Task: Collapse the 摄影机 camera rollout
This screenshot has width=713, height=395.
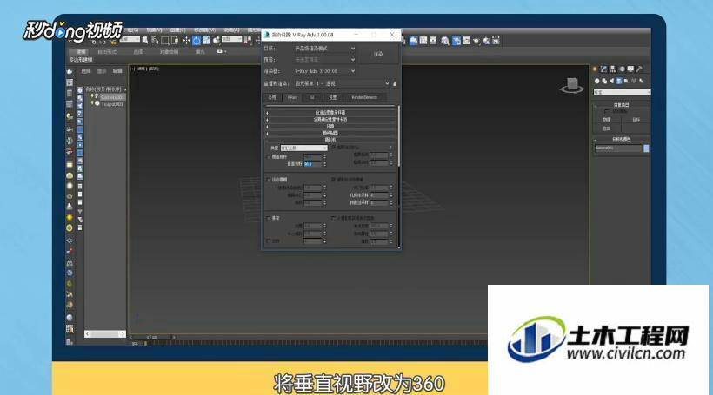Action: [330, 140]
